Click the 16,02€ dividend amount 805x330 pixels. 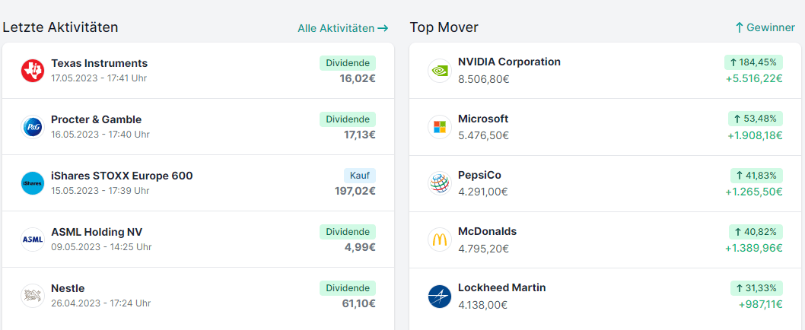pyautogui.click(x=358, y=78)
